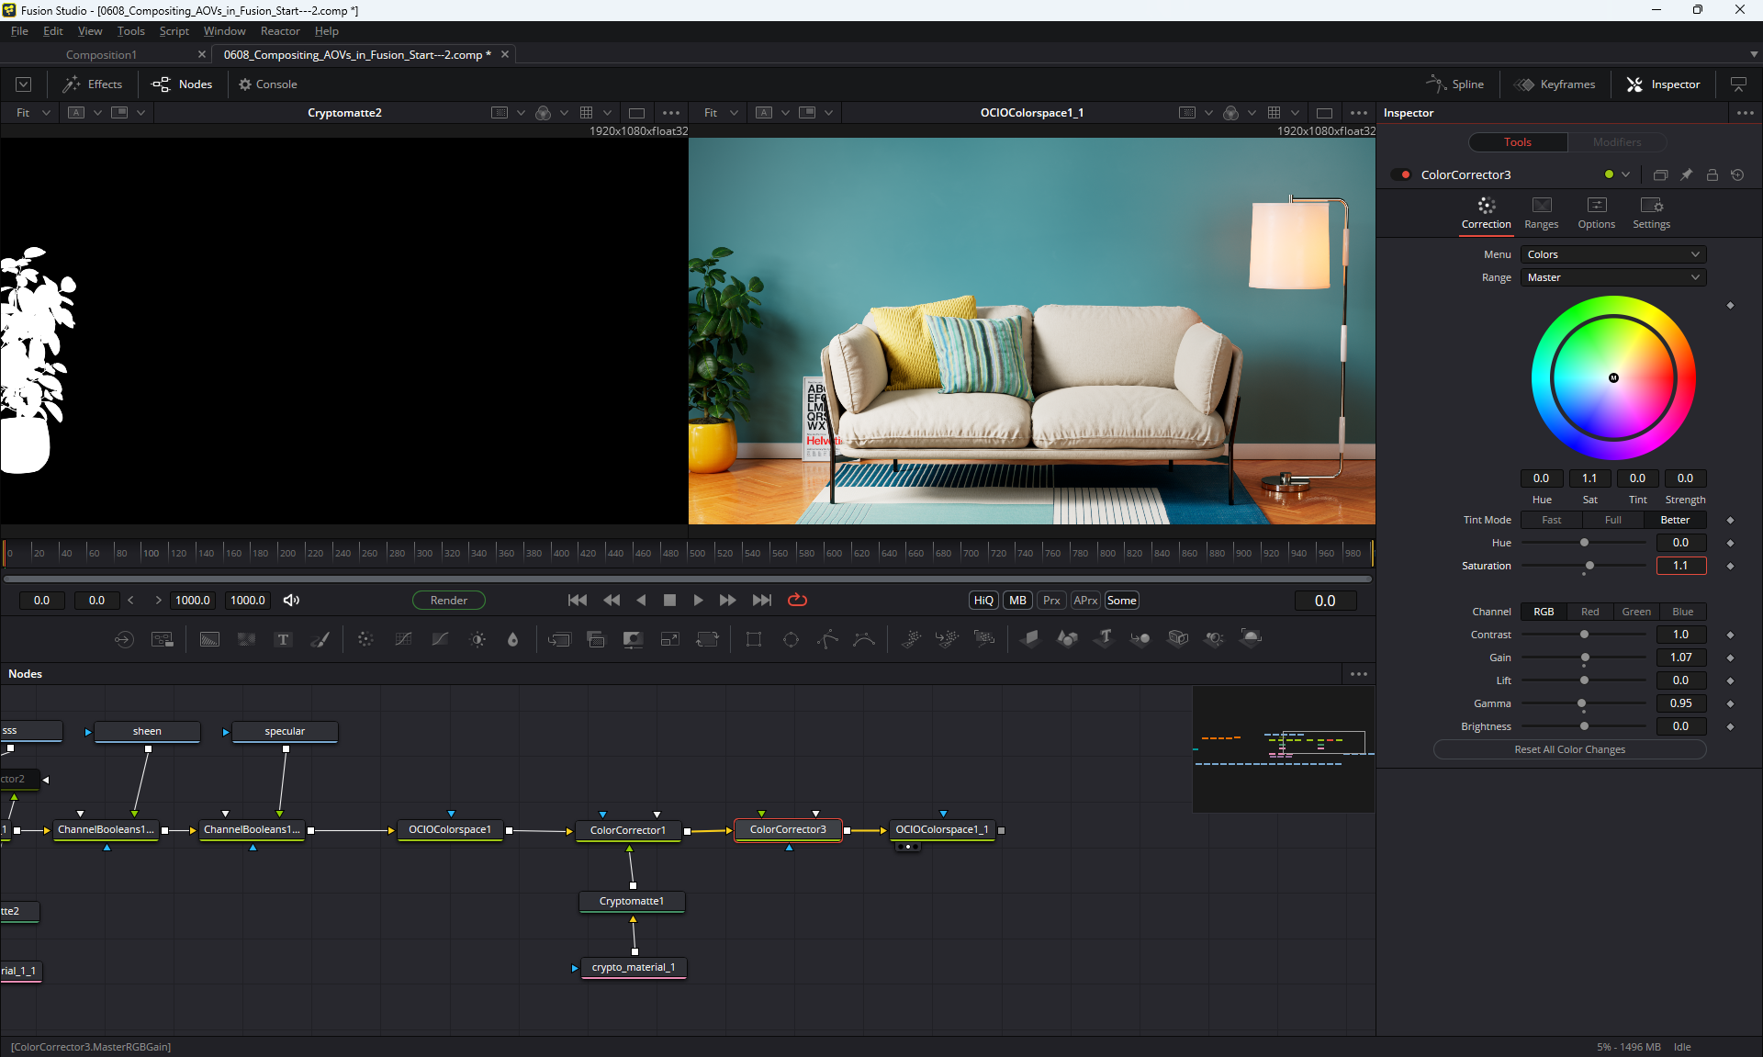Add a Paint brush tool from toolbar
Image resolution: width=1763 pixels, height=1057 pixels.
tap(320, 639)
